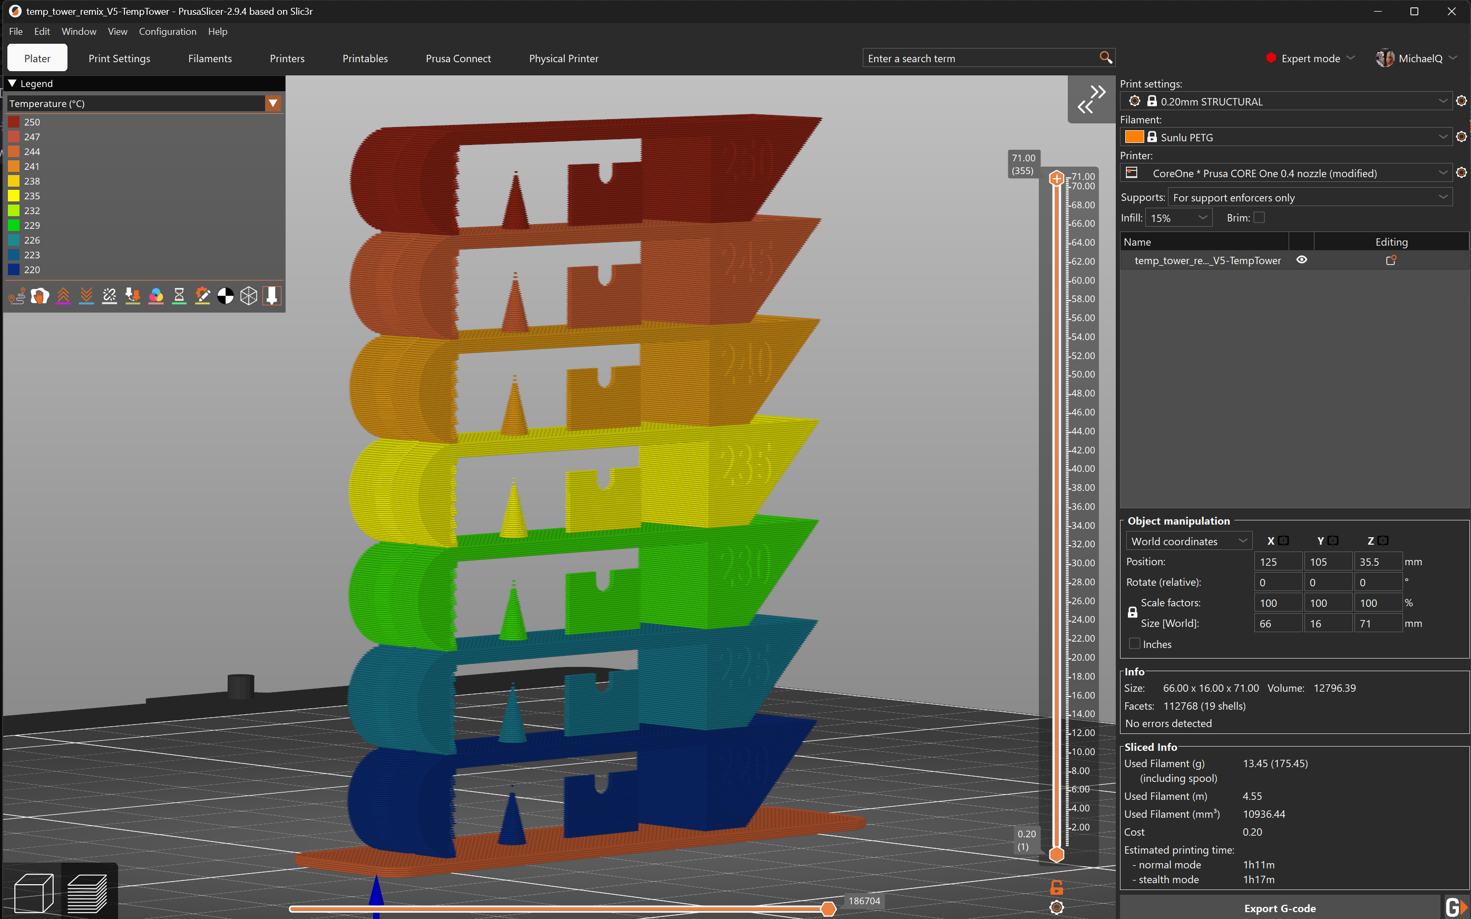Viewport: 1471px width, 919px height.
Task: Toggle custom G-codes gear-pencil icon
Action: coord(202,296)
